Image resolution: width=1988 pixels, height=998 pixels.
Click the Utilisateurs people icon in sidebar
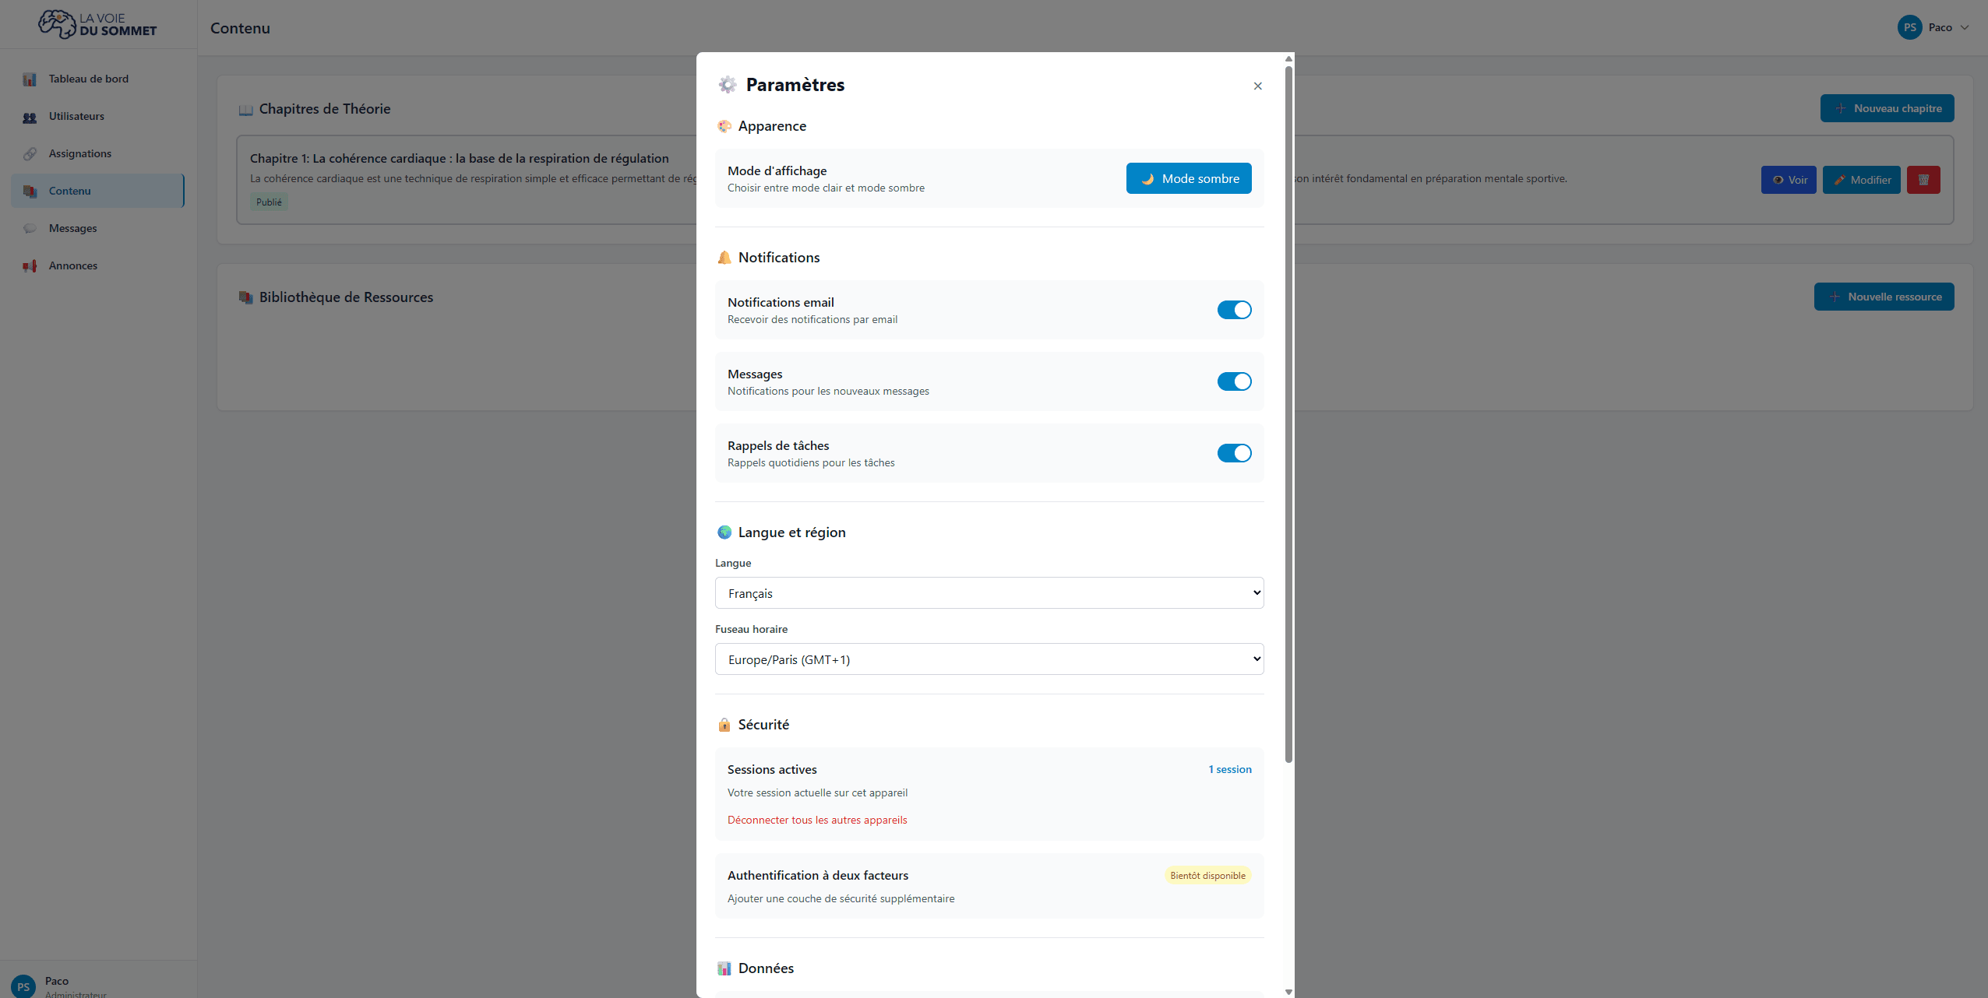[x=30, y=117]
